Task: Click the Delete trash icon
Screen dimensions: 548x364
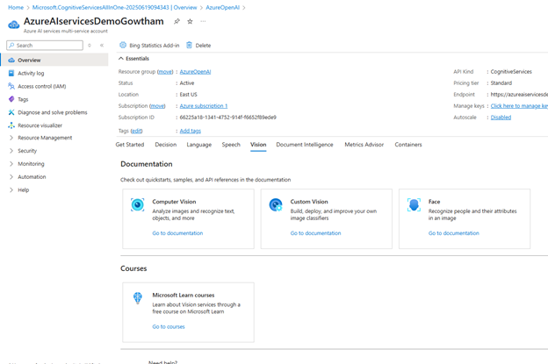Action: pyautogui.click(x=189, y=45)
